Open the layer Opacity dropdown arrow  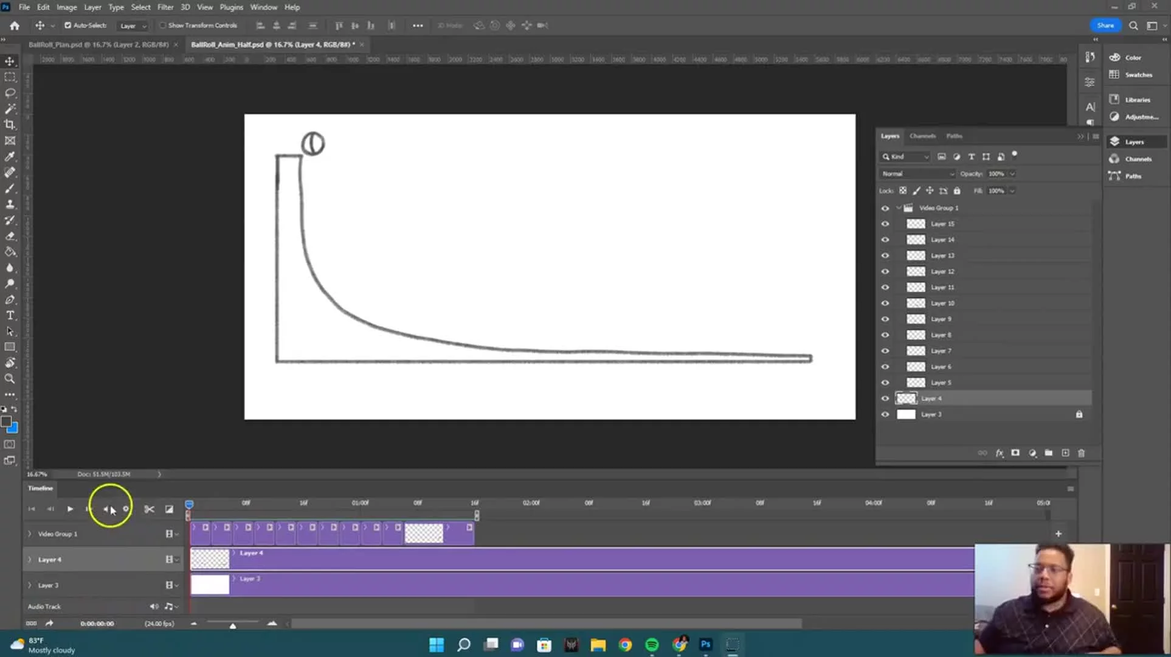tap(1012, 174)
